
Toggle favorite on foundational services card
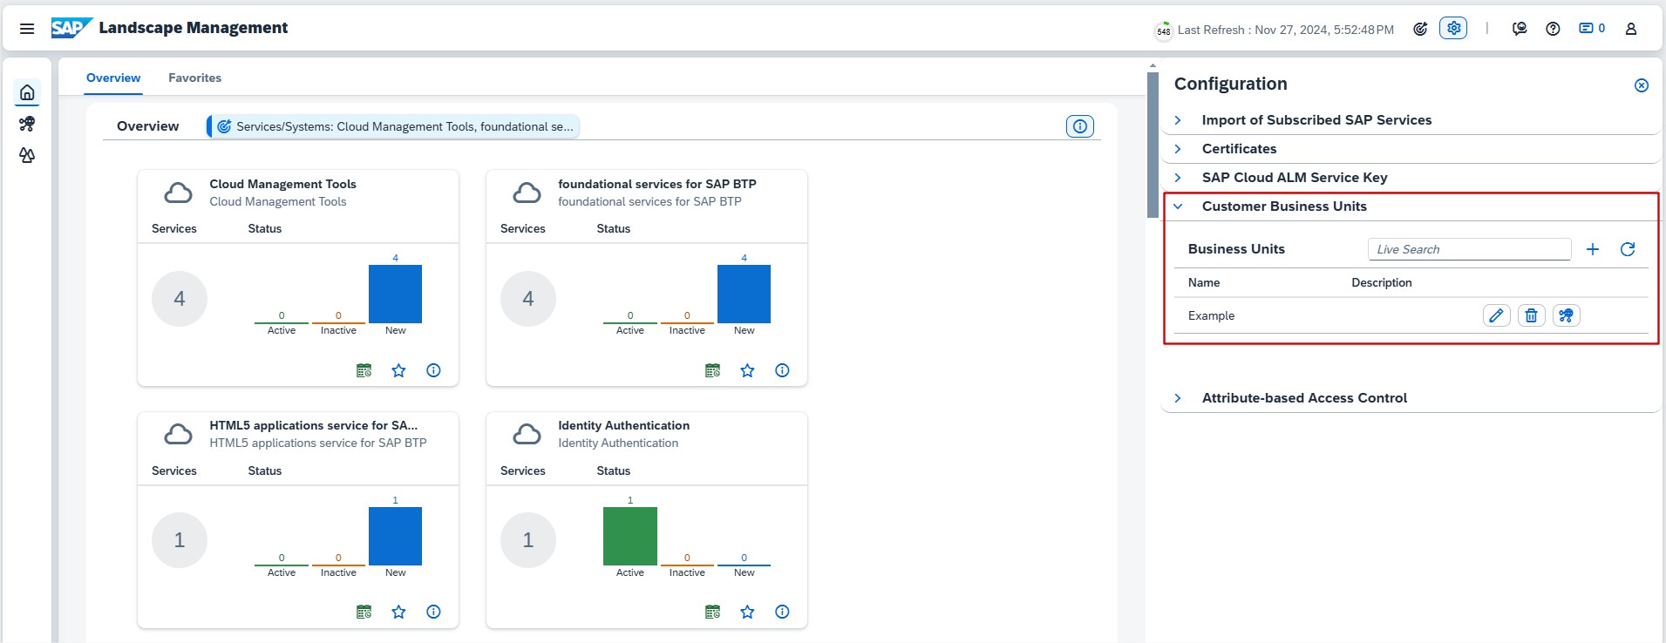click(747, 370)
